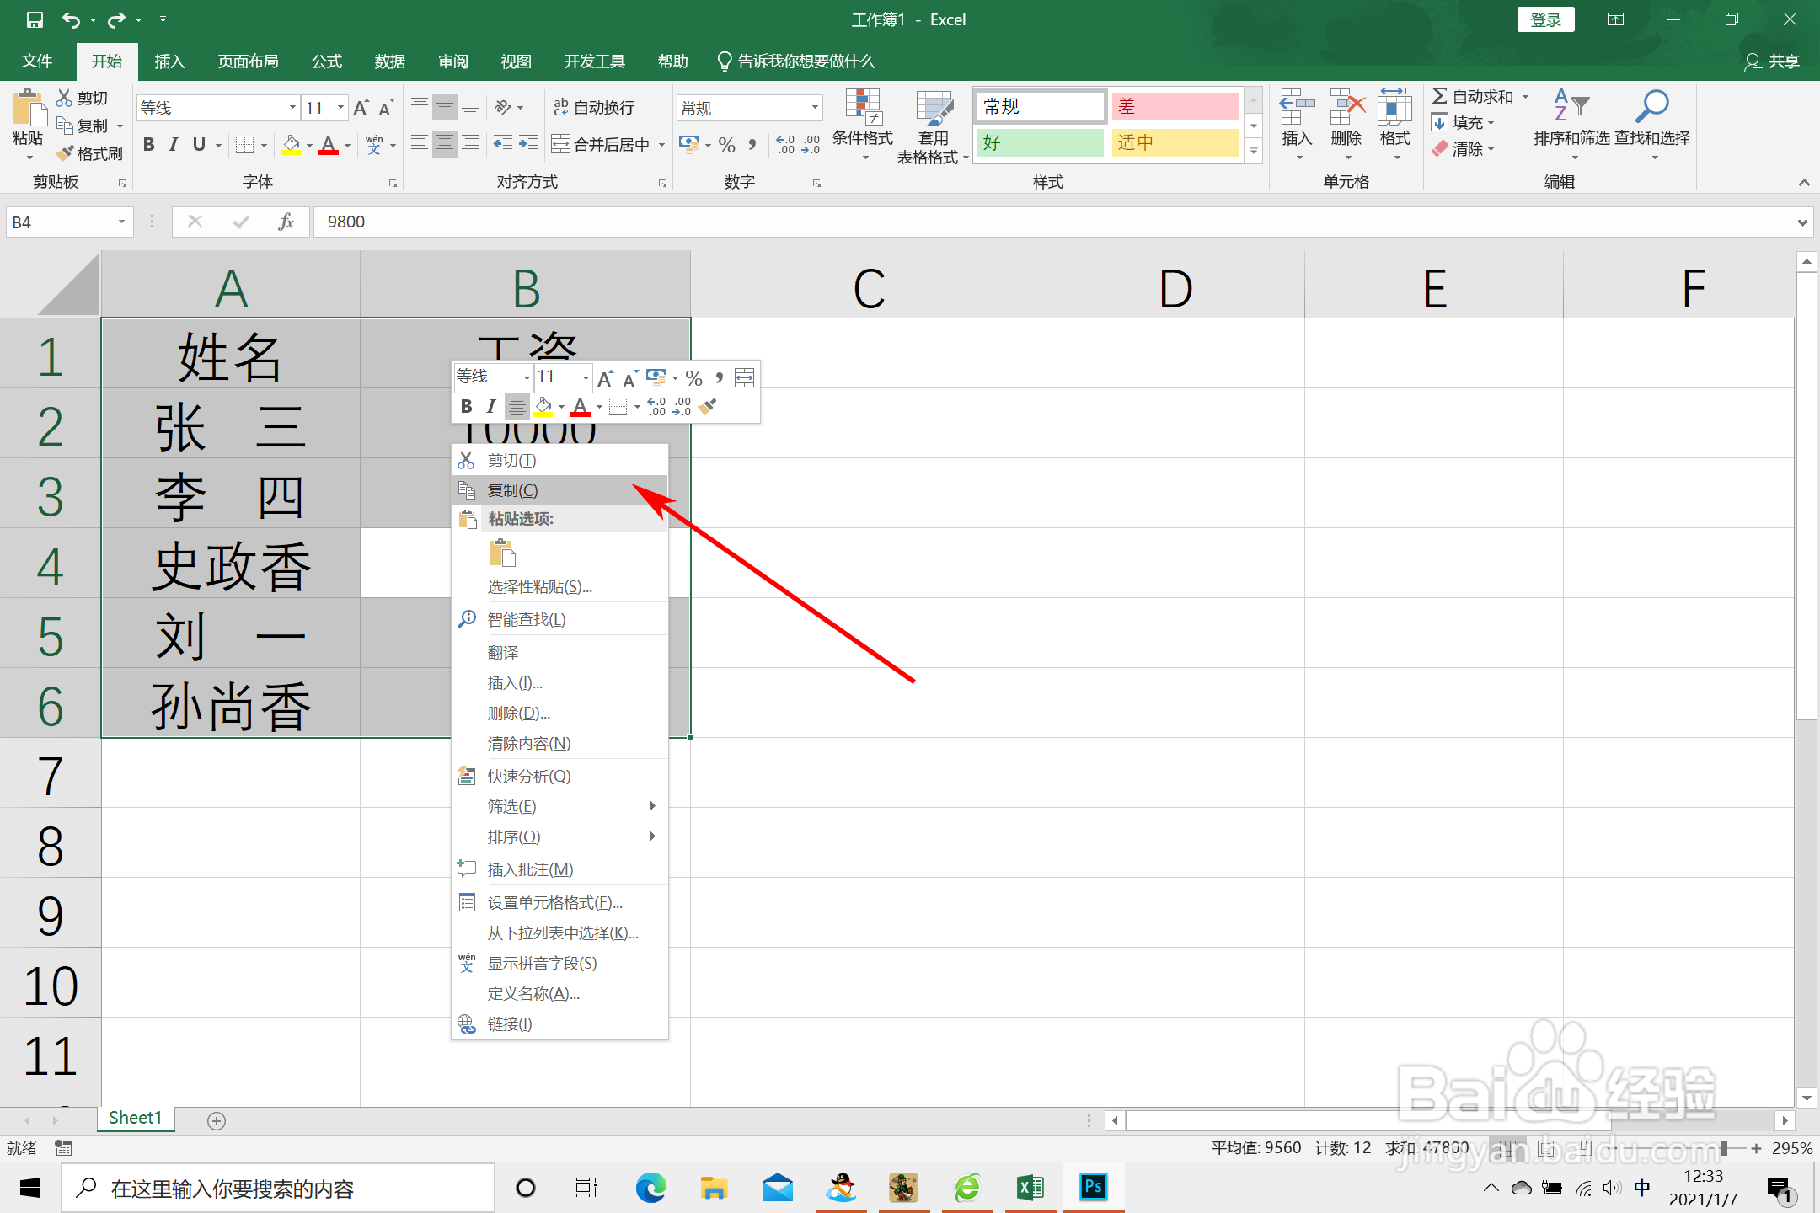The width and height of the screenshot is (1820, 1213).
Task: Expand the number format dropdown (常规)
Action: 815,108
